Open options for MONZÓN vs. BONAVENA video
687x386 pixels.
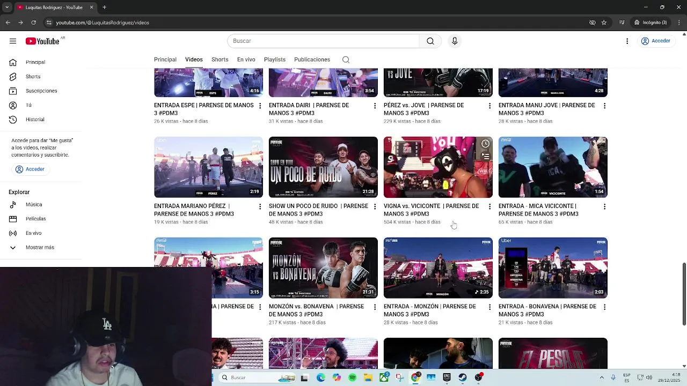coord(375,307)
